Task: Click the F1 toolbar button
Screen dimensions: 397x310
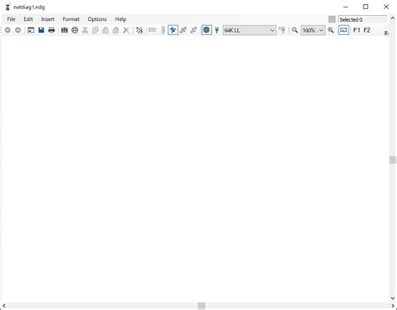Action: click(357, 30)
